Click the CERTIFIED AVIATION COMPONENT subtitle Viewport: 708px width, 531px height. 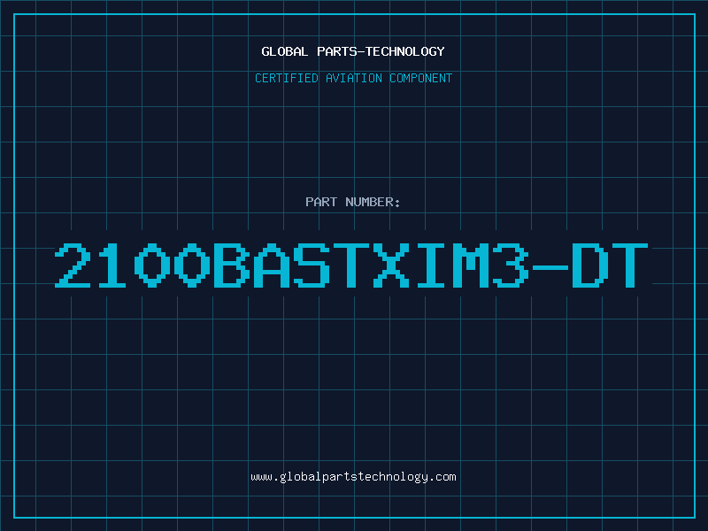[x=353, y=78]
